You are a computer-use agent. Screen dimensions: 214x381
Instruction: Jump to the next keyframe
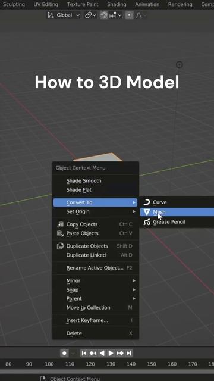120,353
